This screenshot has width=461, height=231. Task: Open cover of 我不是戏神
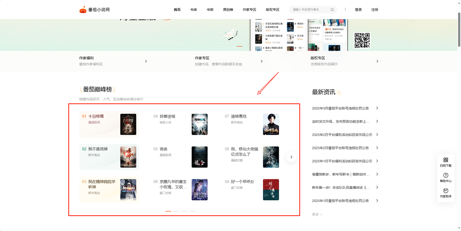point(128,157)
